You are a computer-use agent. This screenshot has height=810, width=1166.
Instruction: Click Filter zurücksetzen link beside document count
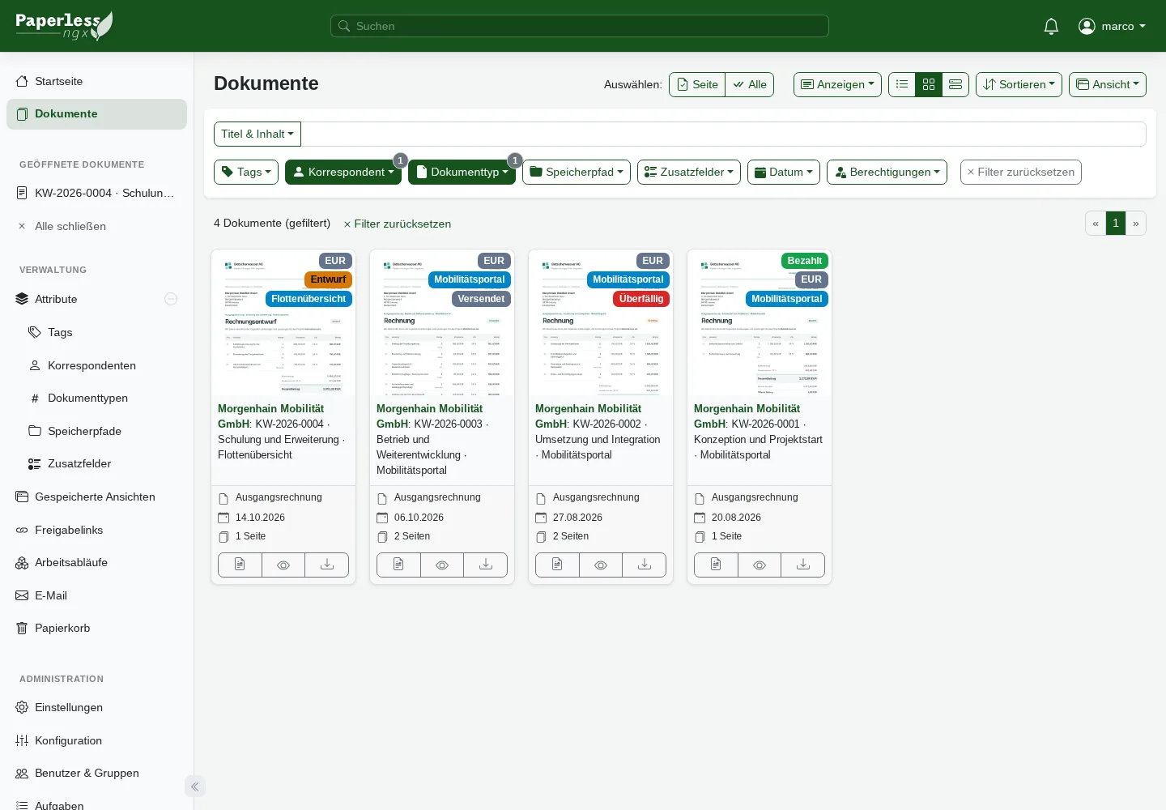[x=398, y=224]
